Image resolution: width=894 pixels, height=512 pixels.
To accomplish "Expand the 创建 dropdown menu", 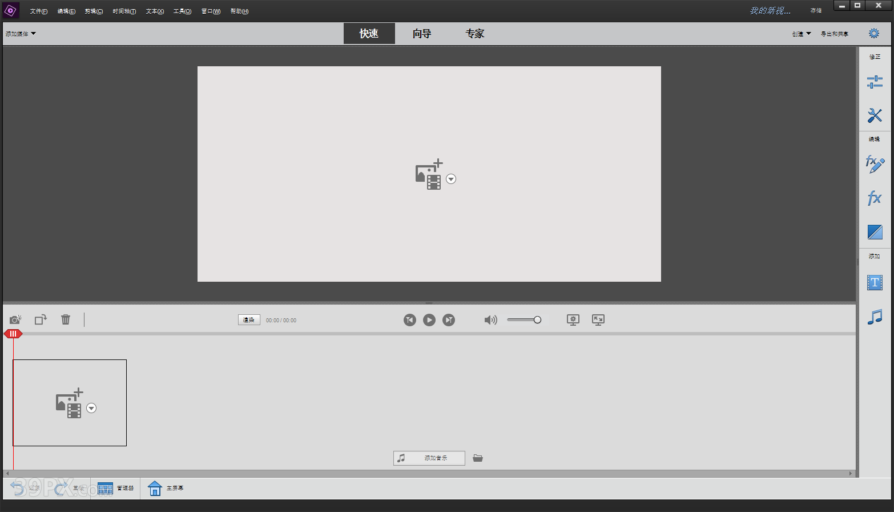I will coord(801,34).
